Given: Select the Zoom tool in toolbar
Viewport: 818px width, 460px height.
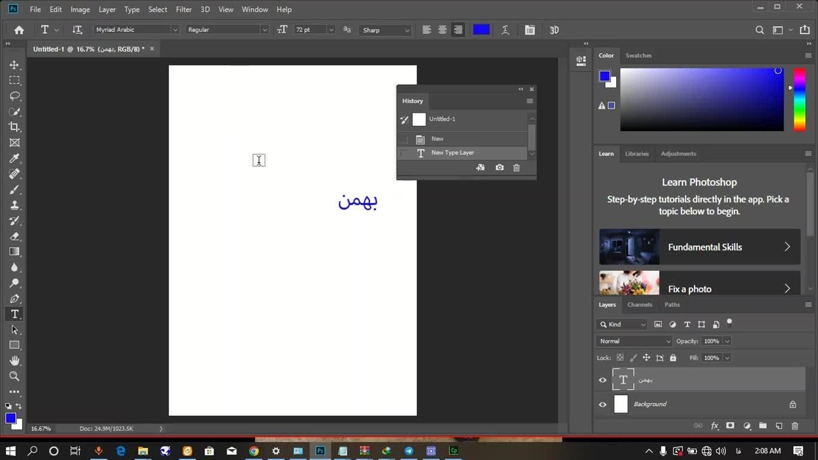Looking at the screenshot, I should [14, 376].
